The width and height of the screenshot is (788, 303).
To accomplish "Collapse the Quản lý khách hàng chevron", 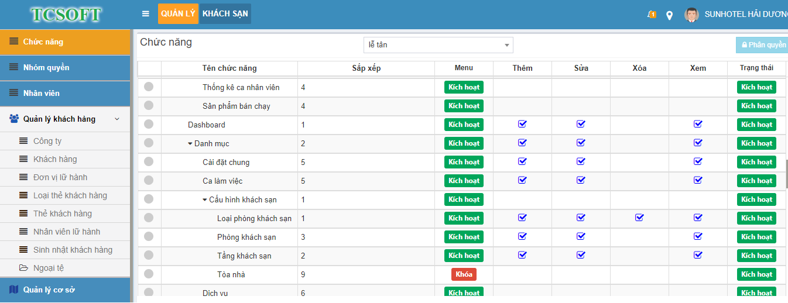I will point(117,119).
